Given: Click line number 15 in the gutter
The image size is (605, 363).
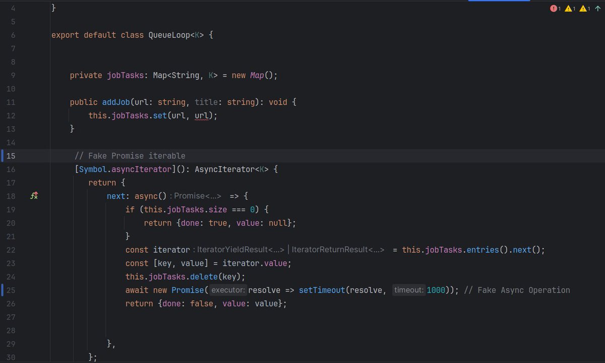Looking at the screenshot, I should [x=11, y=156].
